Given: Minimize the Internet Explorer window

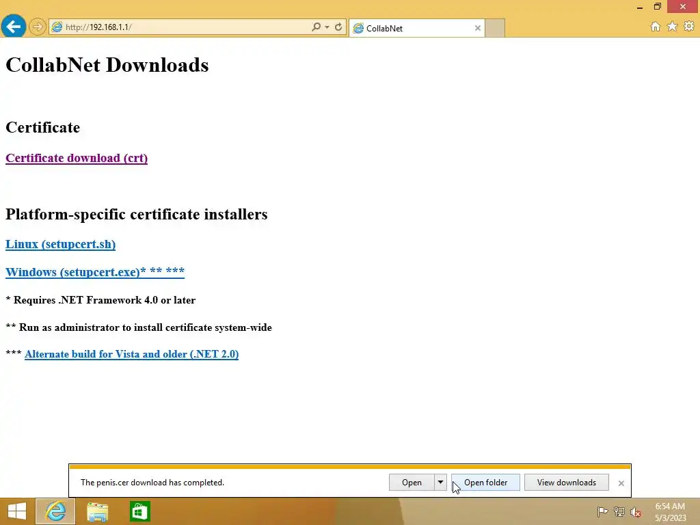Looking at the screenshot, I should pos(640,7).
